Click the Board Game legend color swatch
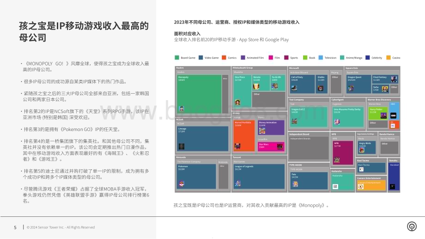This screenshot has width=425, height=239. [x=177, y=57]
